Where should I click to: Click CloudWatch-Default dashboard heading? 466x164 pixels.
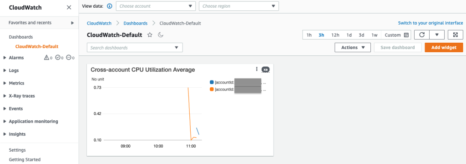point(114,35)
